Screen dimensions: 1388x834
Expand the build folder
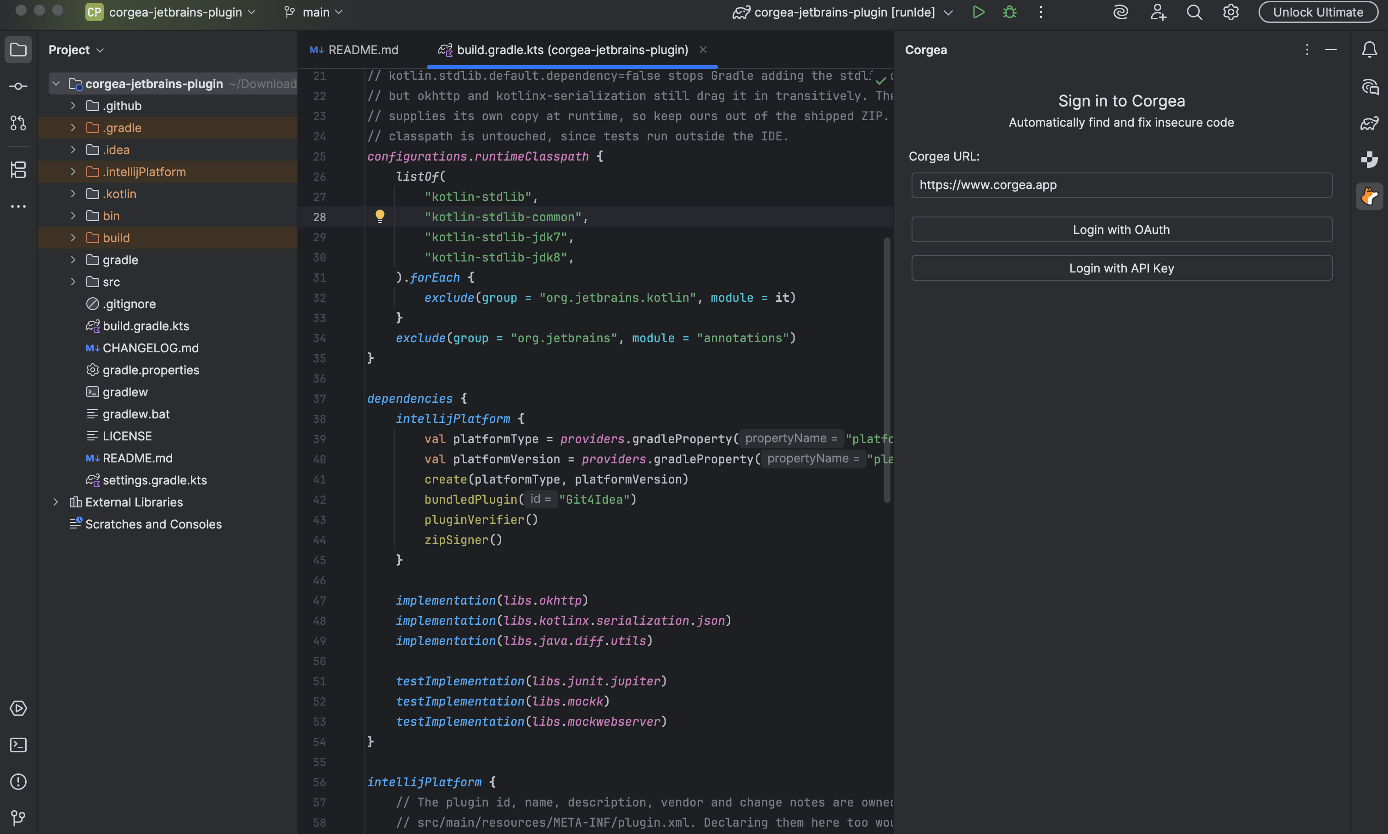click(x=73, y=238)
